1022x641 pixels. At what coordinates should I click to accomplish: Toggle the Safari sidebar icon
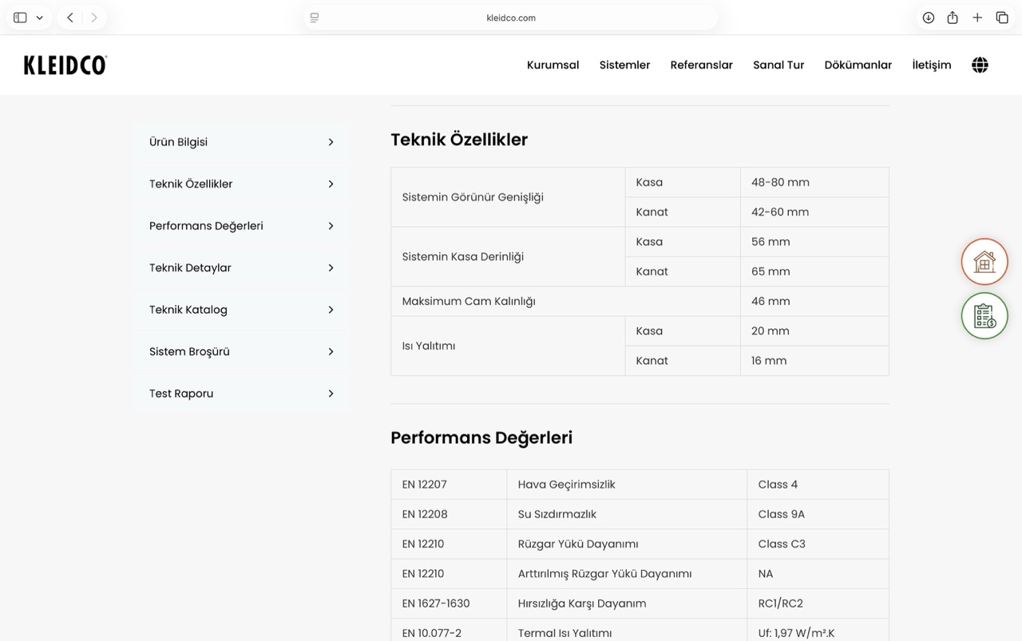tap(21, 18)
